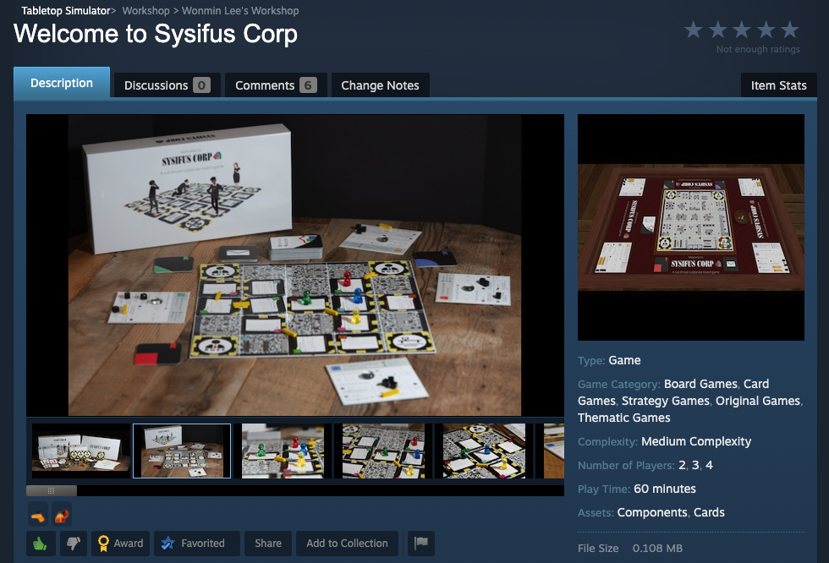
Task: Filter by 4 players
Action: [x=709, y=465]
